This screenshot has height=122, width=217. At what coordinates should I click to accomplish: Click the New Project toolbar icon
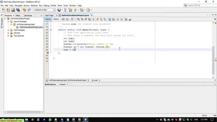tap(8, 10)
